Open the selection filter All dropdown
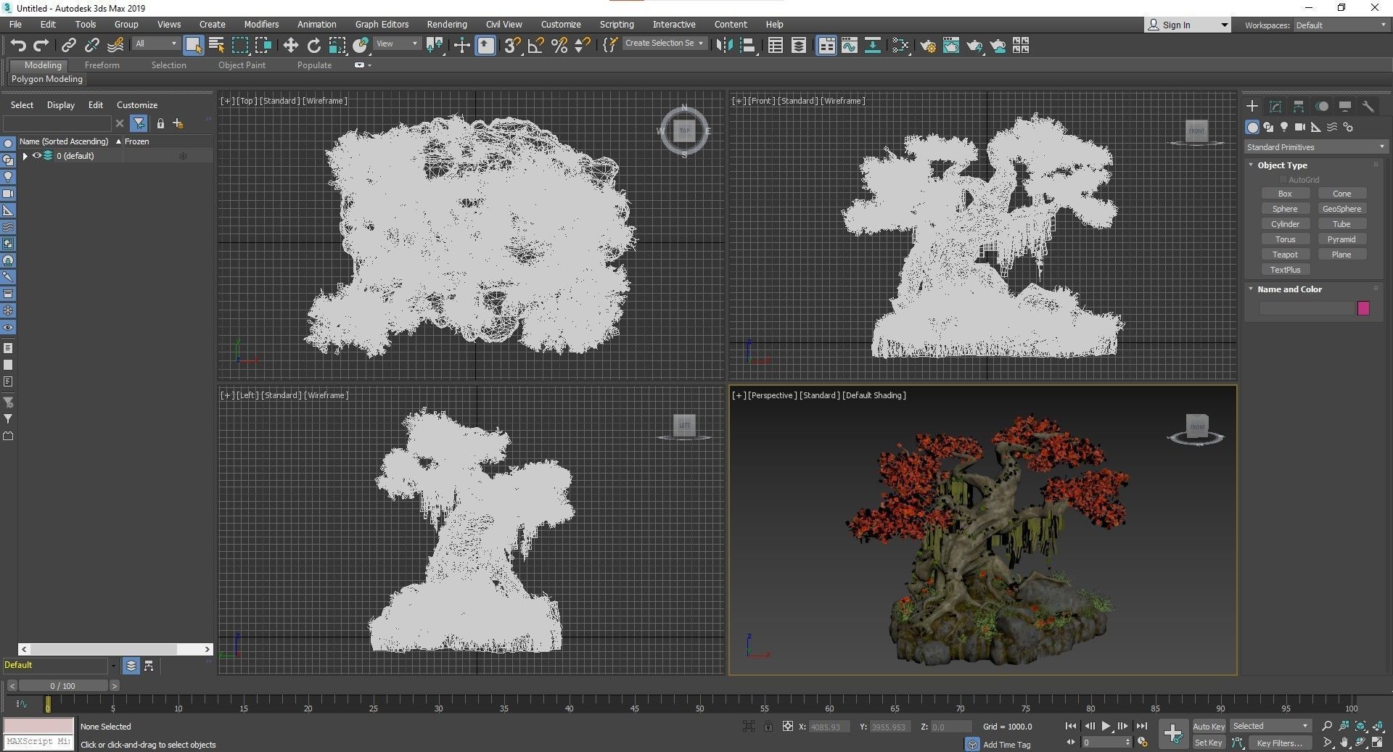The height and width of the screenshot is (752, 1393). 156,44
